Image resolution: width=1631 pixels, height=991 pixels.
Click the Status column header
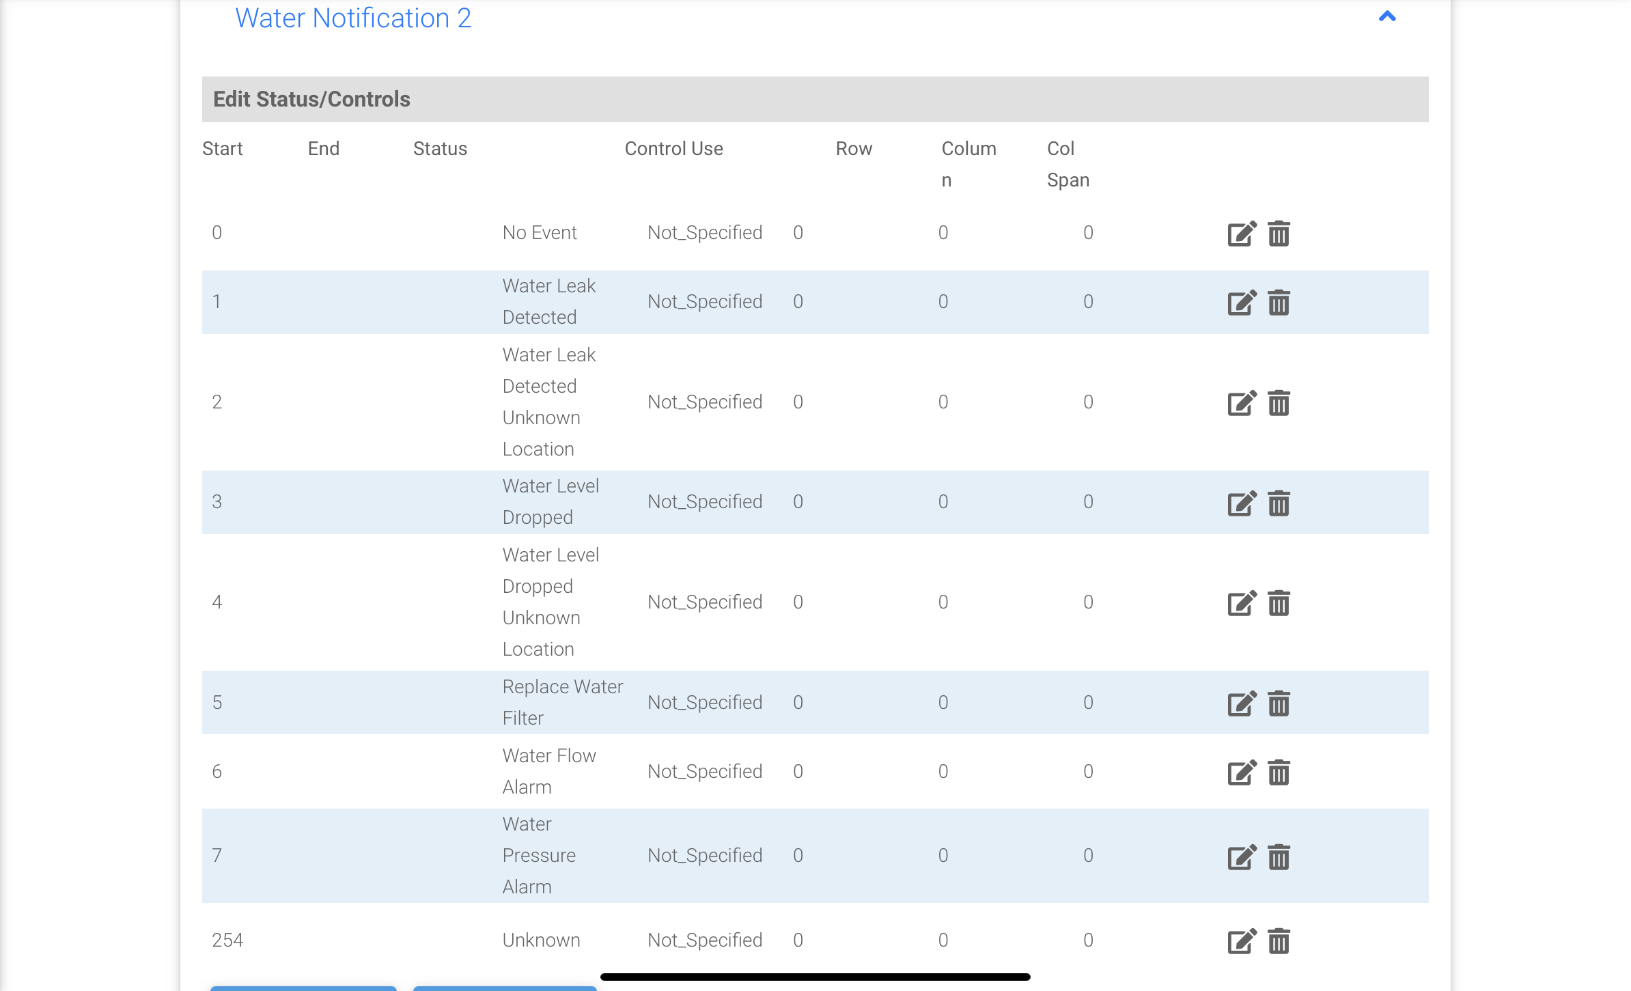point(440,149)
